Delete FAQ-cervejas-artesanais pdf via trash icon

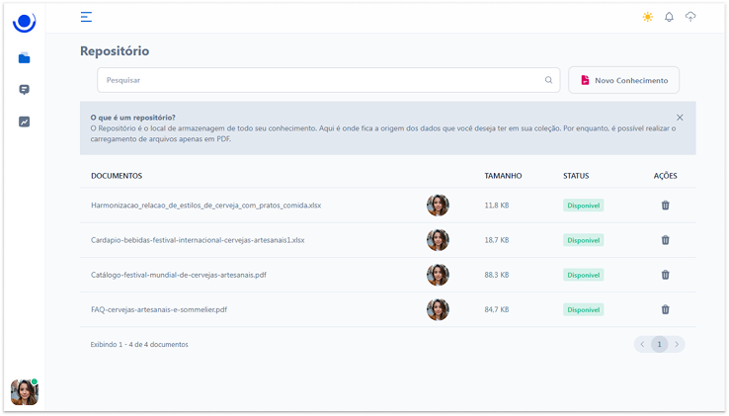[665, 309]
